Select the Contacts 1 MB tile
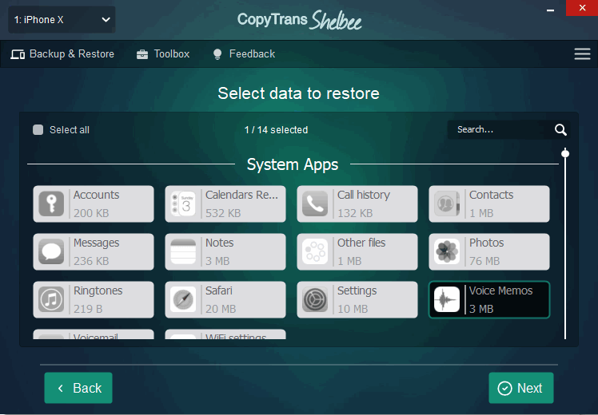Screen dimensions: 598x415 489,204
